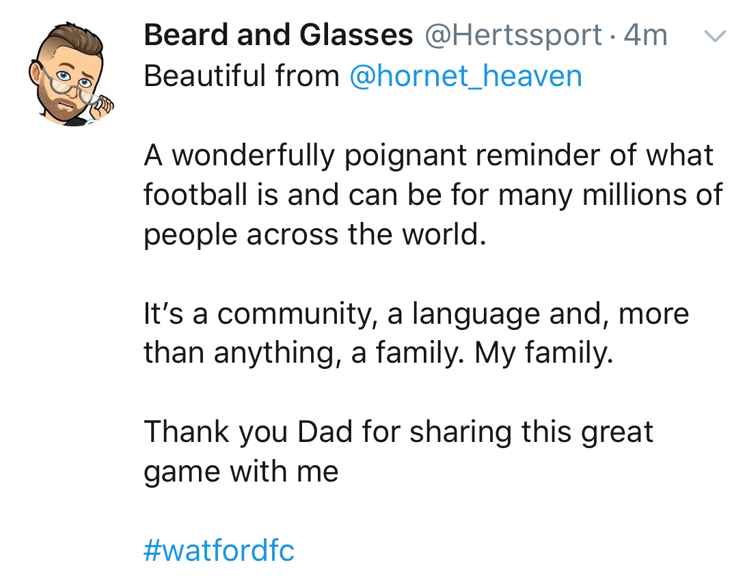
Task: Click the line "game with me"
Action: 241,472
